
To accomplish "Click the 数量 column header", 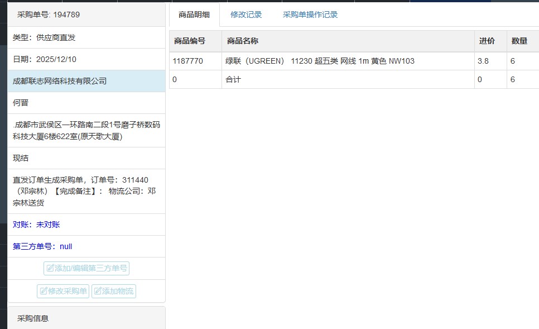I will click(x=519, y=41).
